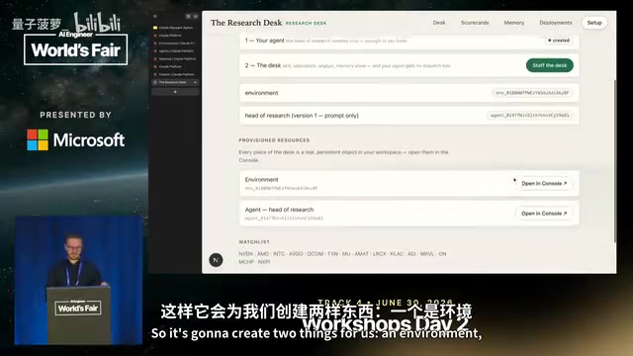Open a new tab with the plus button
This screenshot has height=356, width=633.
175,92
